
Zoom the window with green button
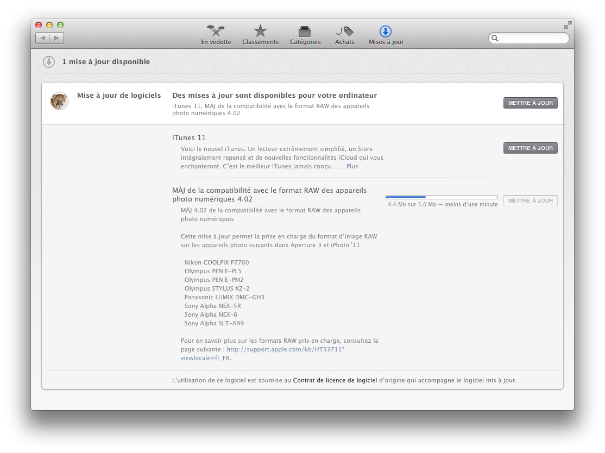click(x=60, y=25)
